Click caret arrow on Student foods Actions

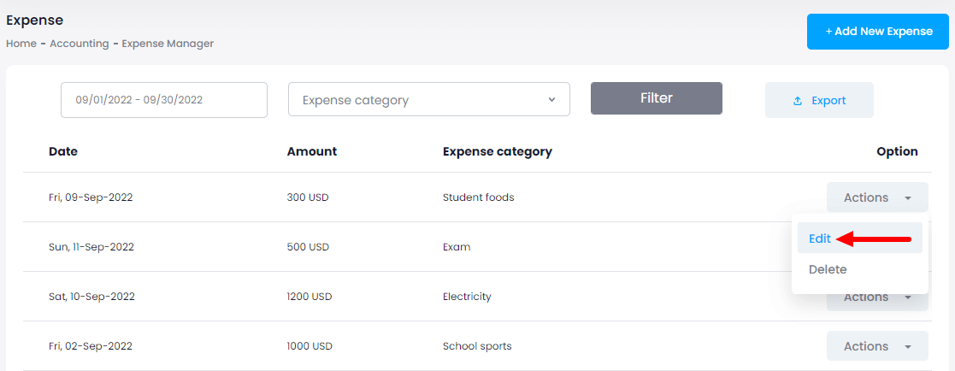(x=907, y=198)
